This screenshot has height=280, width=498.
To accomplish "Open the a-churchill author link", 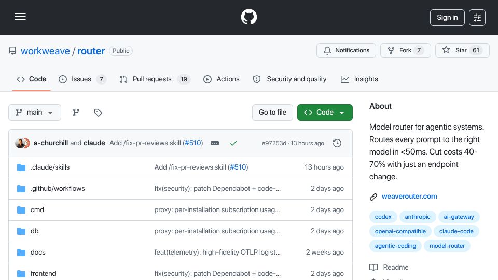I will click(x=51, y=143).
